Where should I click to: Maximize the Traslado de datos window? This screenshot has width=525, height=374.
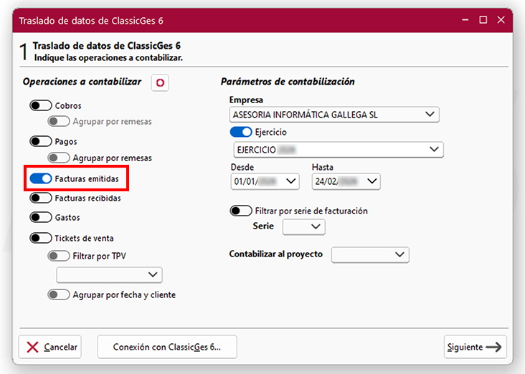point(483,20)
